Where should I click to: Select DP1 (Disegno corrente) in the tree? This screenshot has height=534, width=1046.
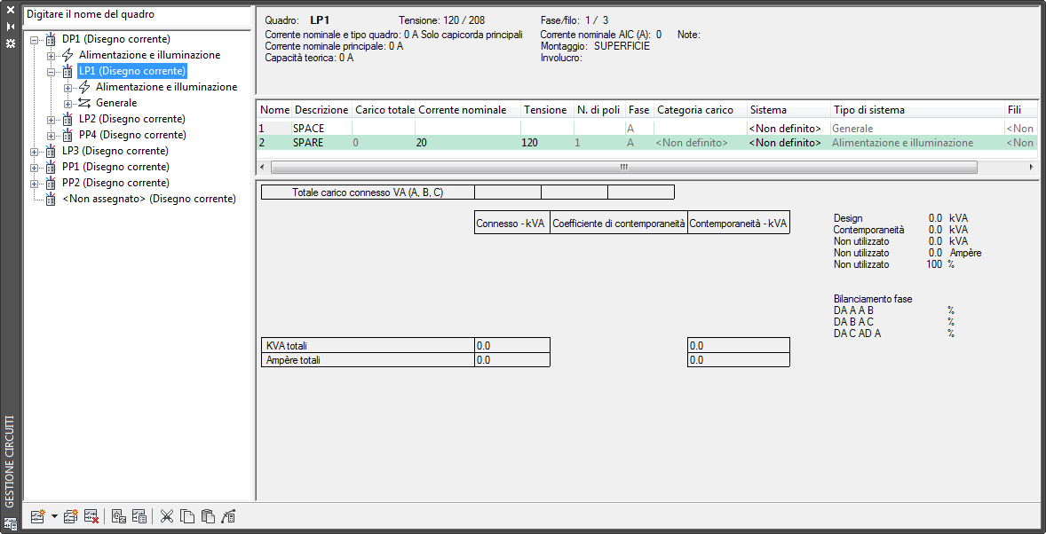pyautogui.click(x=116, y=39)
